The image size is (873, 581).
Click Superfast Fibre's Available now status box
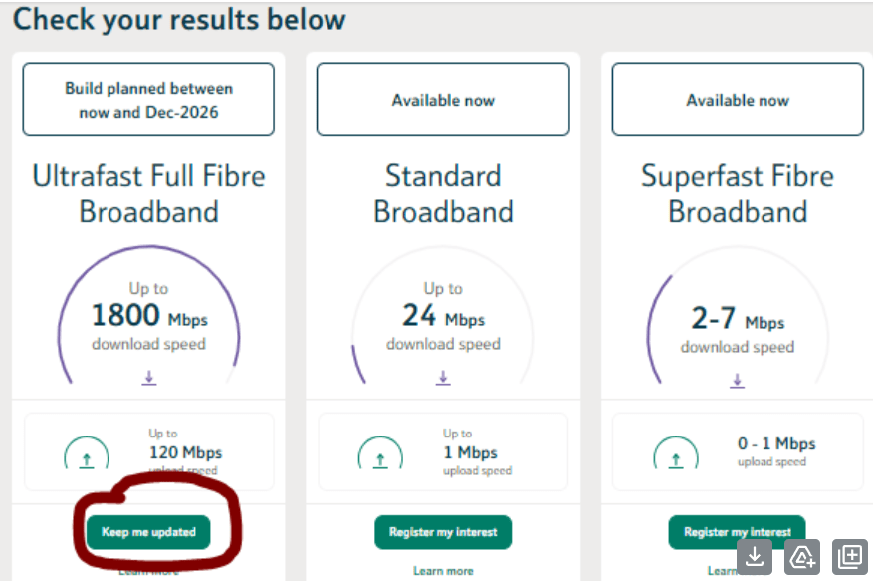coord(738,100)
